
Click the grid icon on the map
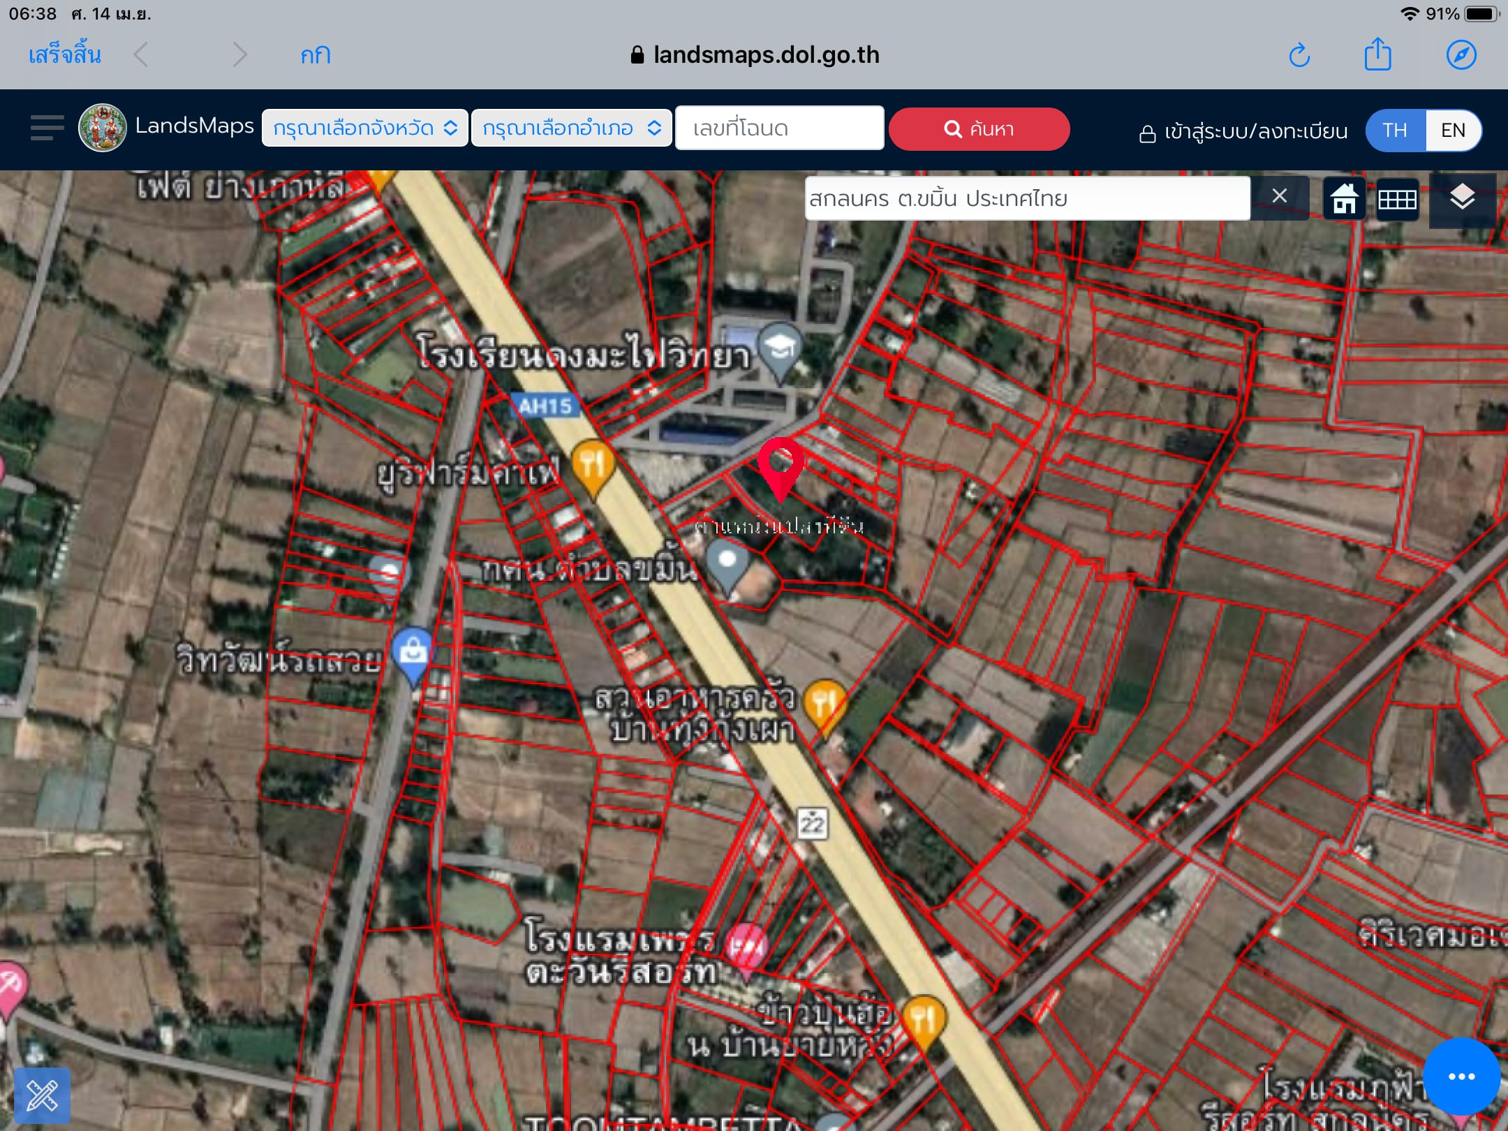tap(1397, 200)
